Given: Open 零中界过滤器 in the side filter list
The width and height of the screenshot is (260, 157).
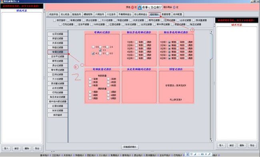Looking at the screenshot, I should [58, 70].
